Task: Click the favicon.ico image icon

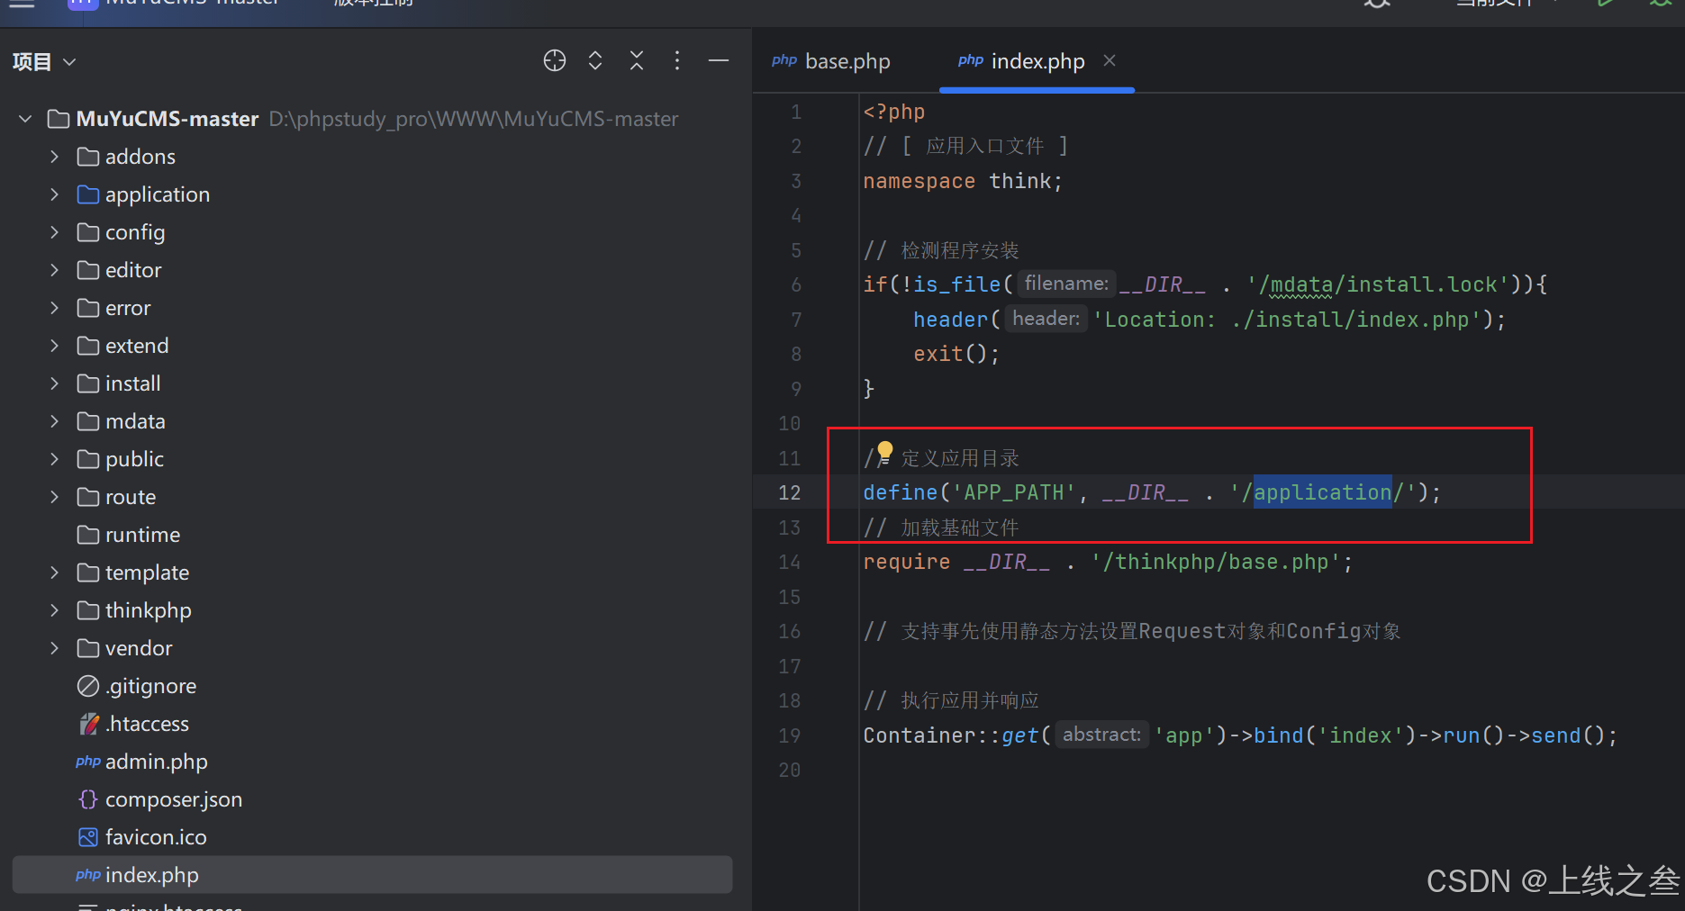Action: pyautogui.click(x=88, y=837)
